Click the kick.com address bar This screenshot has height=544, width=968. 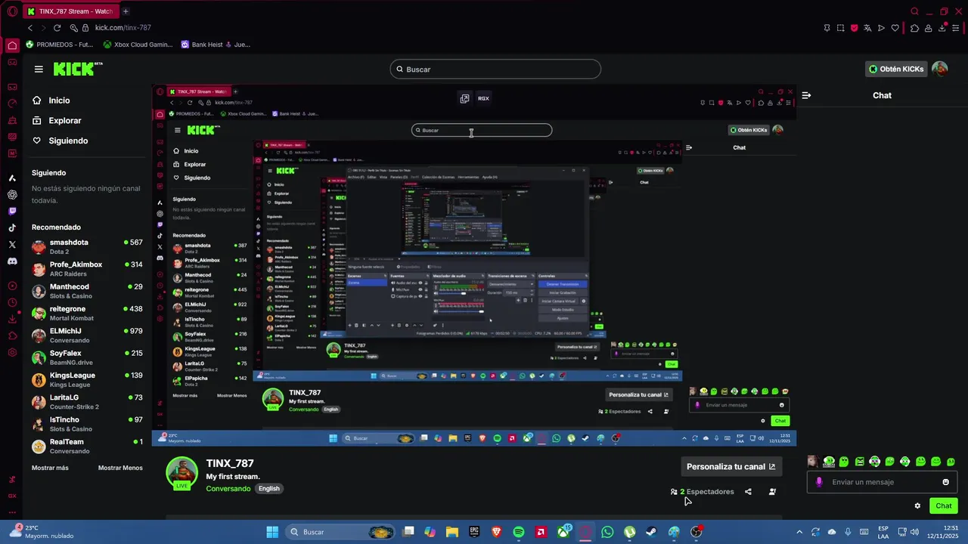click(123, 28)
